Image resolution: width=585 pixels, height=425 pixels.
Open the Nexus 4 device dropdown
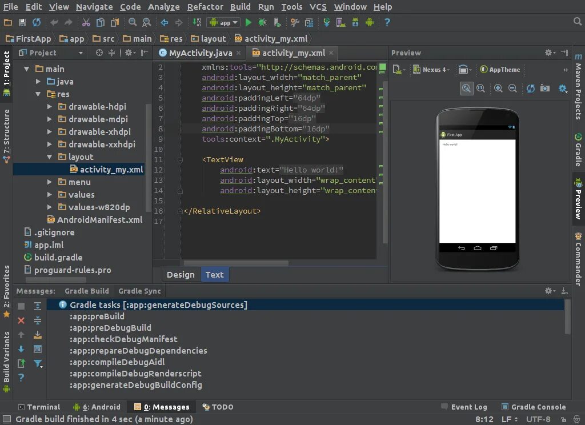[431, 70]
